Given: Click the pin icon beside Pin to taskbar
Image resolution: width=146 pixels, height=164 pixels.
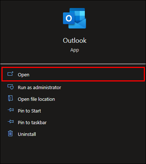Looking at the screenshot, I should click(11, 121).
